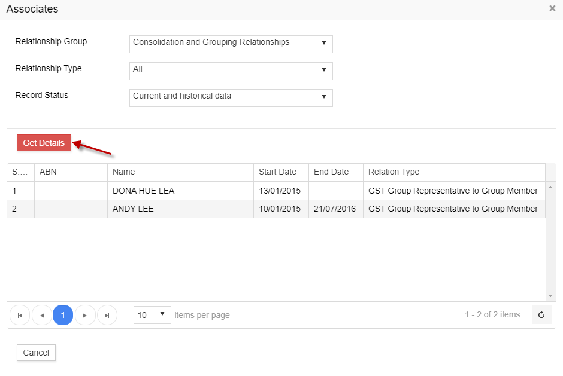Go to last page of results
563x376 pixels.
[107, 315]
